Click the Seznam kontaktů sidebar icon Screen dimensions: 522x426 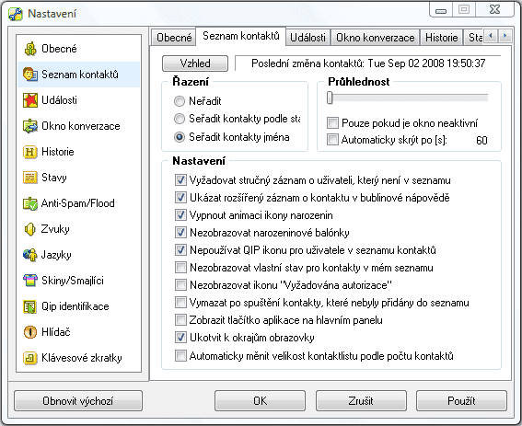pos(30,75)
